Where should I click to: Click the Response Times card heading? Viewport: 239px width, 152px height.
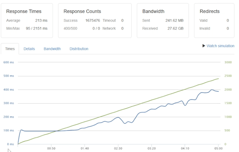tap(24, 11)
